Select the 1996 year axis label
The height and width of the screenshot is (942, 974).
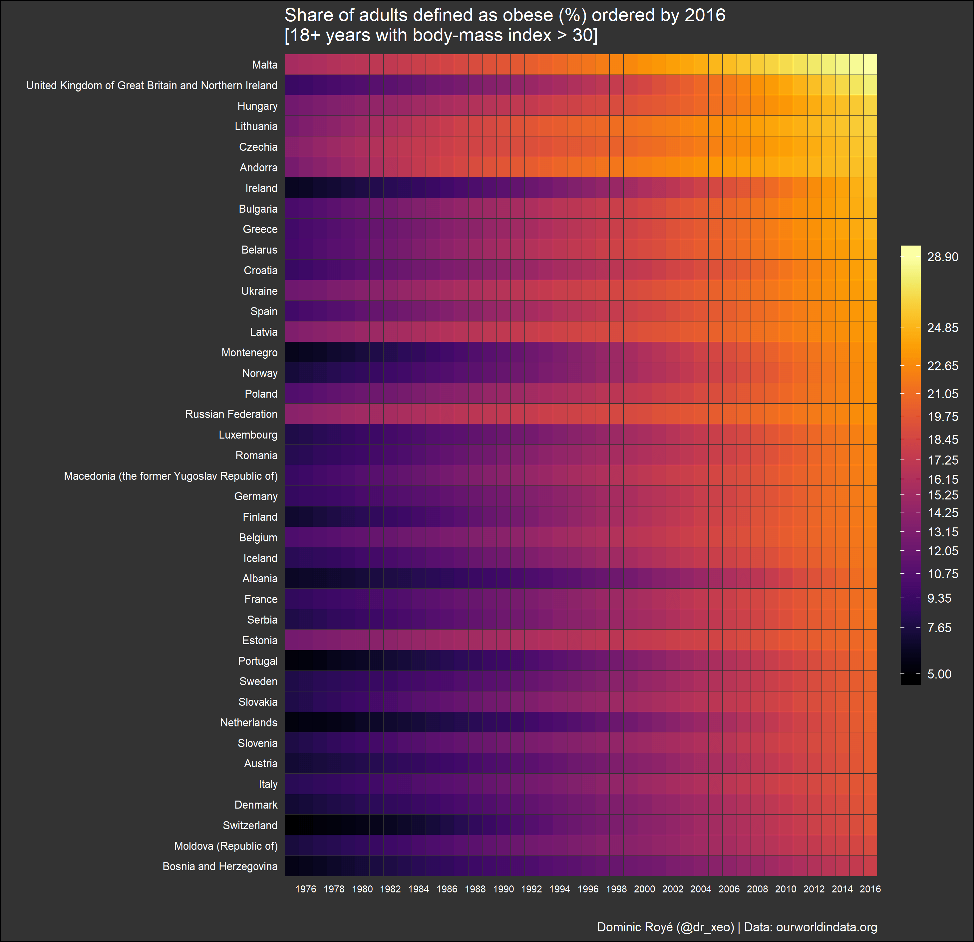pyautogui.click(x=589, y=889)
